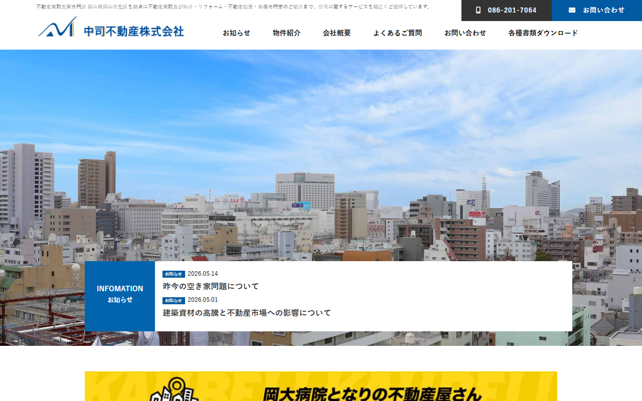This screenshot has width=642, height=401.
Task: Open よくあるご質問 in the navigation
Action: click(x=398, y=33)
